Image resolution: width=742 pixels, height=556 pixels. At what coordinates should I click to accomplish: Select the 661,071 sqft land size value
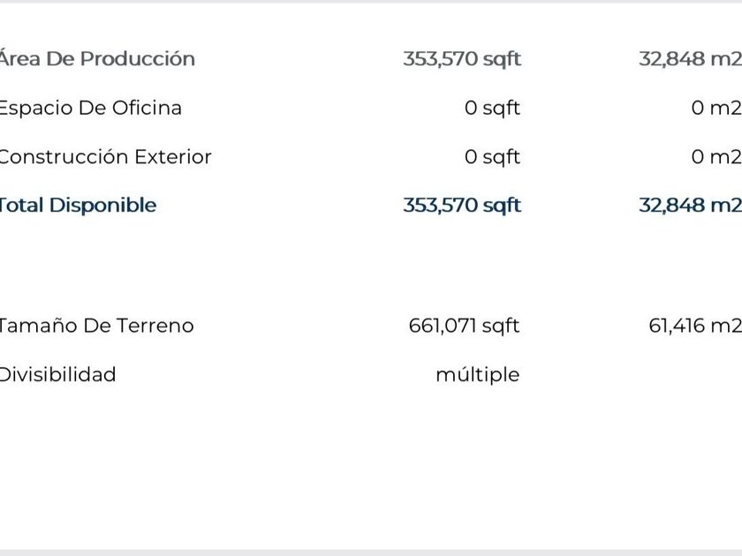coord(464,326)
